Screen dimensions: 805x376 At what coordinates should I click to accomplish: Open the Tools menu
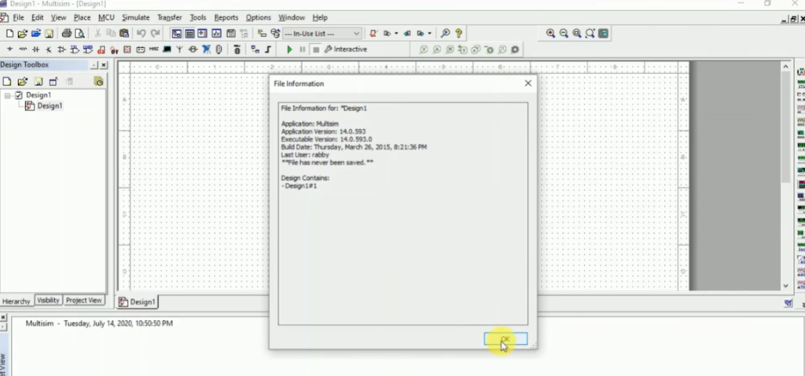pos(197,17)
